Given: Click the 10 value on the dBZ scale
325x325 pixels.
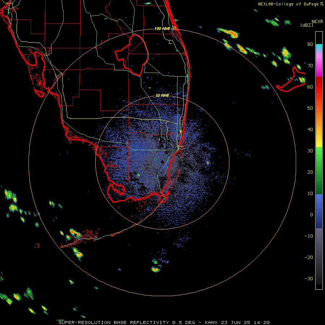Looking at the screenshot, I should 310,194.
